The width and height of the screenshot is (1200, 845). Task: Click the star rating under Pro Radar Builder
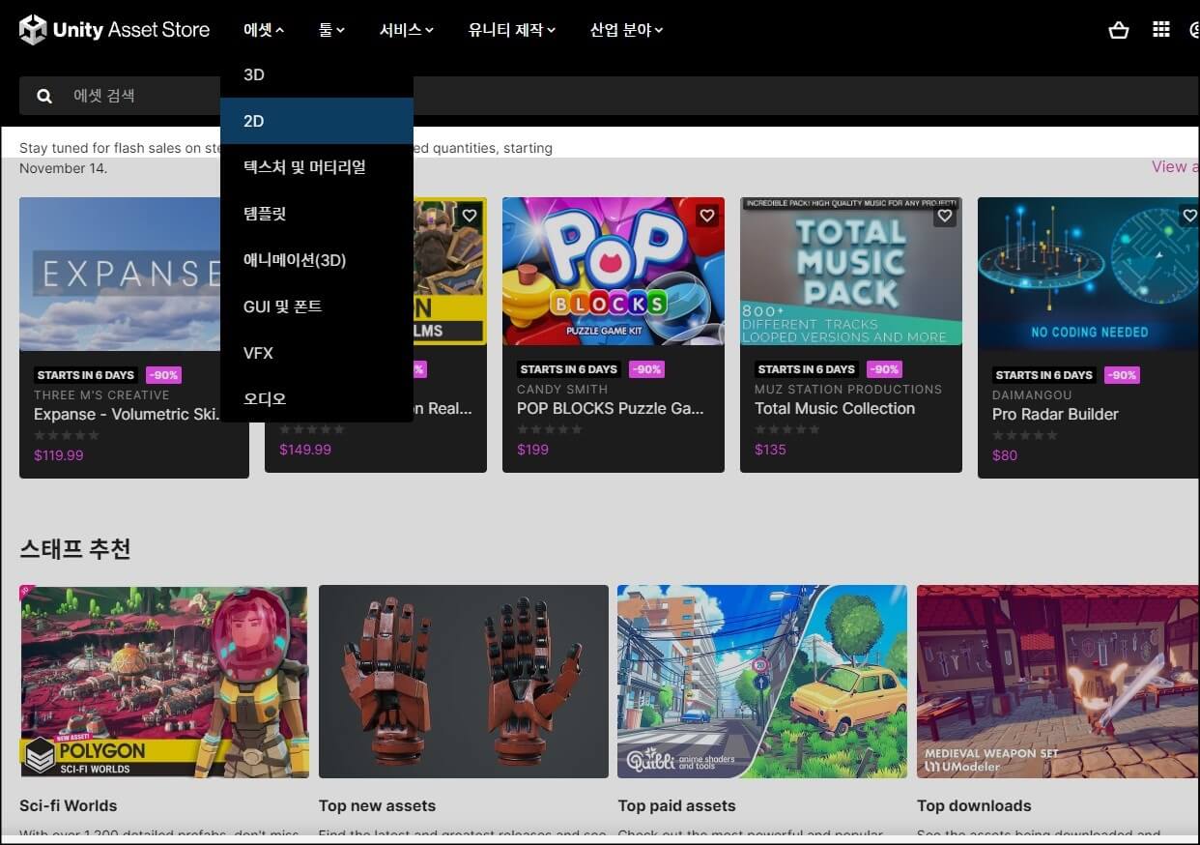click(x=1025, y=435)
